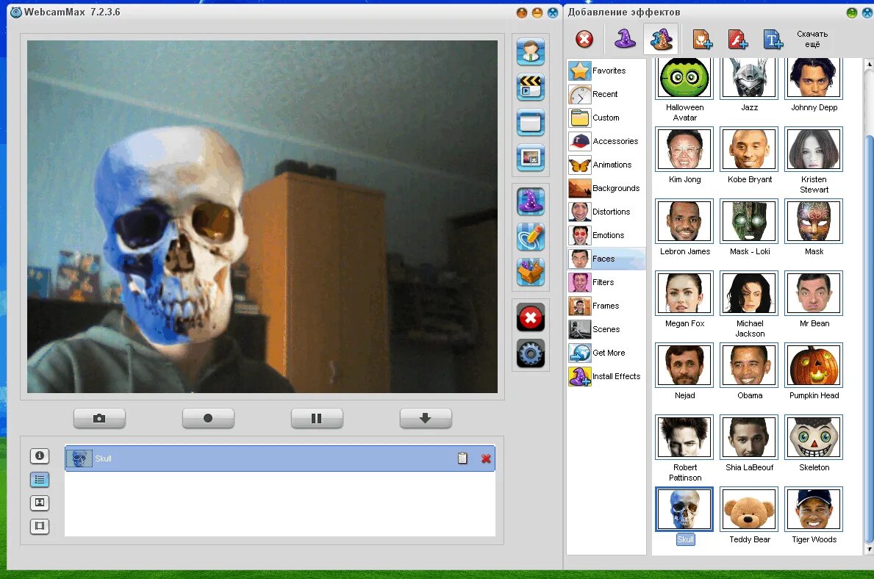Screen dimensions: 874x579
Task: Open the Backgrounds category
Action: [606, 188]
